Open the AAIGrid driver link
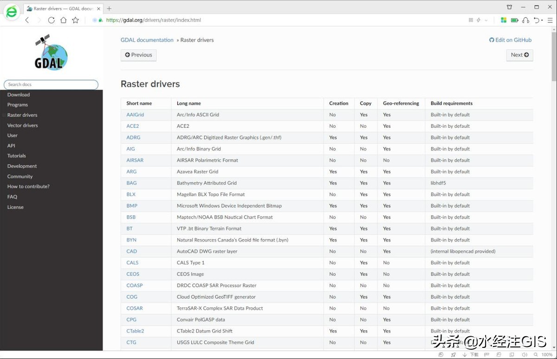The image size is (557, 359). [135, 115]
